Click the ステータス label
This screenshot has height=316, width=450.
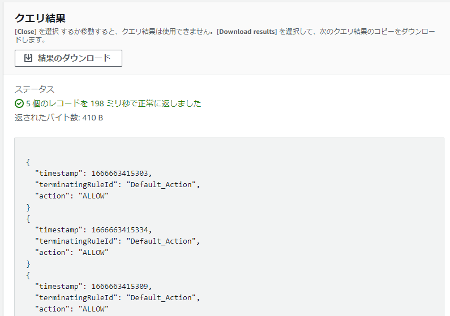pos(35,89)
